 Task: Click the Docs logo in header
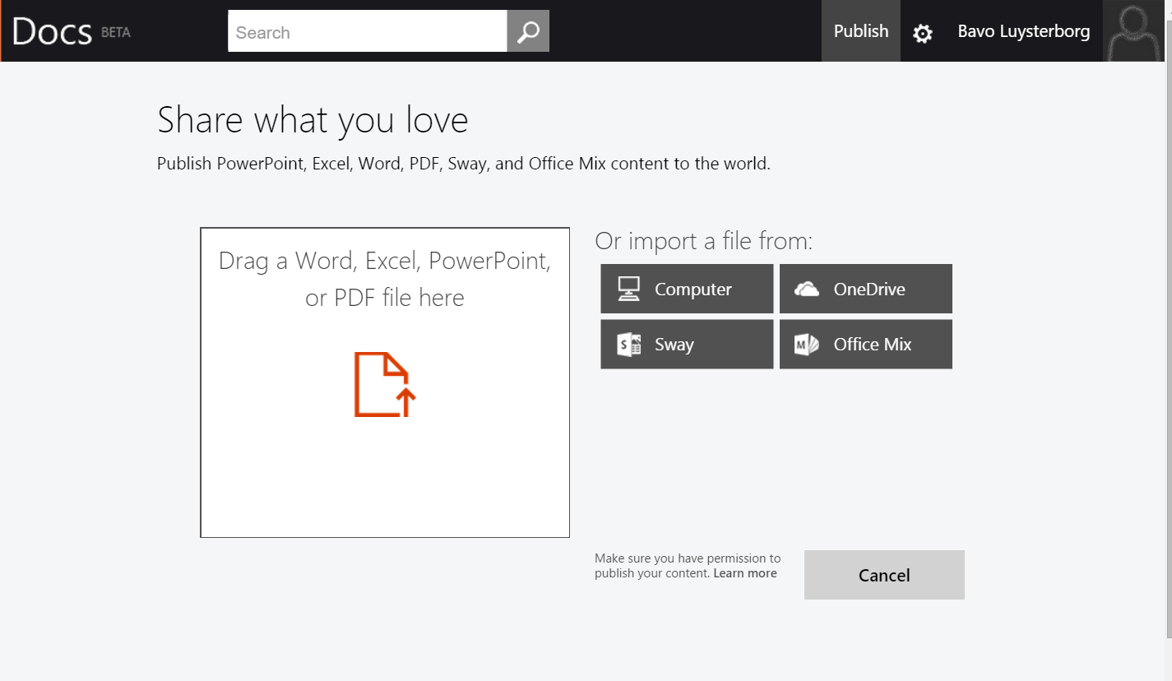(x=52, y=32)
